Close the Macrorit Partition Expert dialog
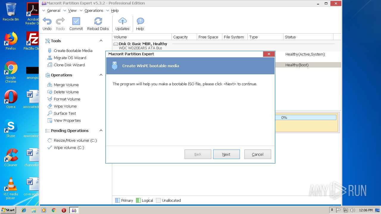 click(269, 54)
